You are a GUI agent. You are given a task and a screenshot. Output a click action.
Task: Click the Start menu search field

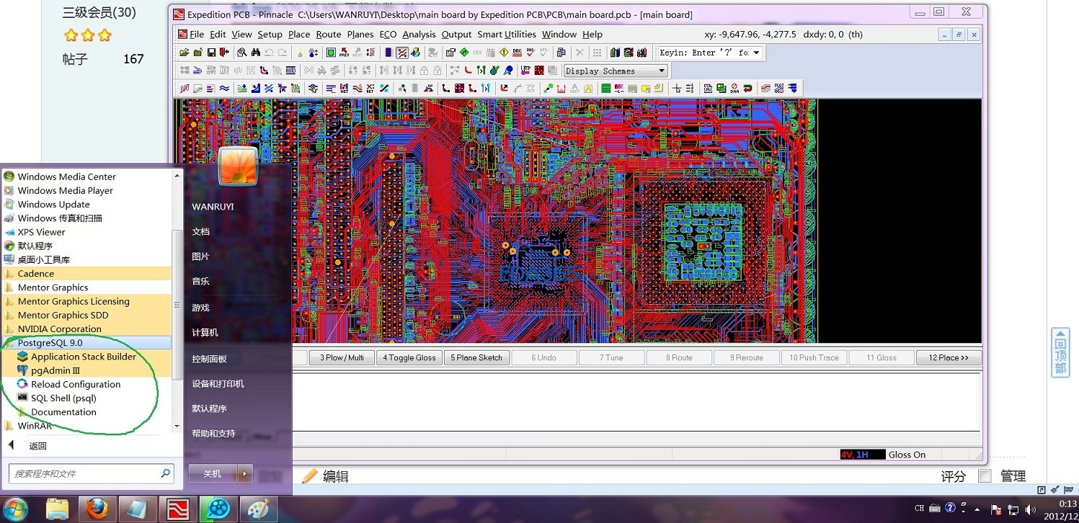pyautogui.click(x=91, y=473)
